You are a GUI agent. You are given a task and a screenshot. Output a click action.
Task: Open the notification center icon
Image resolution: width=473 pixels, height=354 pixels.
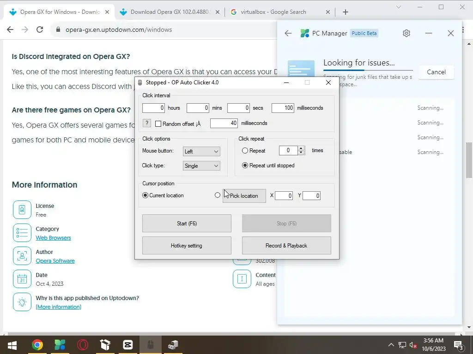click(x=458, y=345)
